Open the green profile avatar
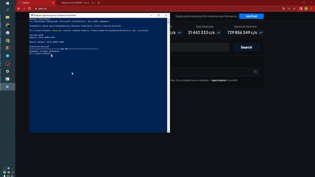The image size is (315, 177). [306, 9]
